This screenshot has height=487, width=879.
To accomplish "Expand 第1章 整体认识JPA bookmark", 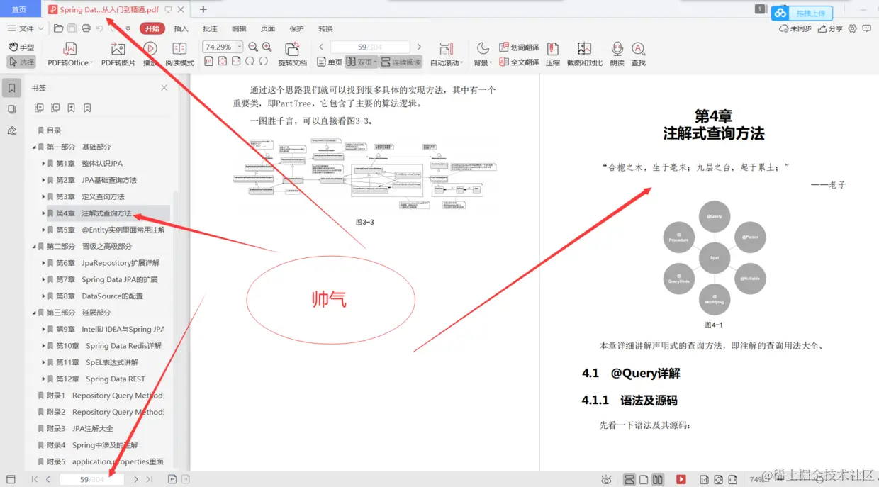I will coord(43,164).
